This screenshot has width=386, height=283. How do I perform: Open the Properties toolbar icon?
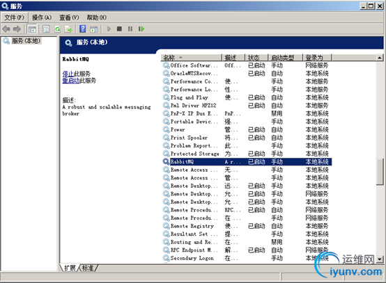point(46,29)
